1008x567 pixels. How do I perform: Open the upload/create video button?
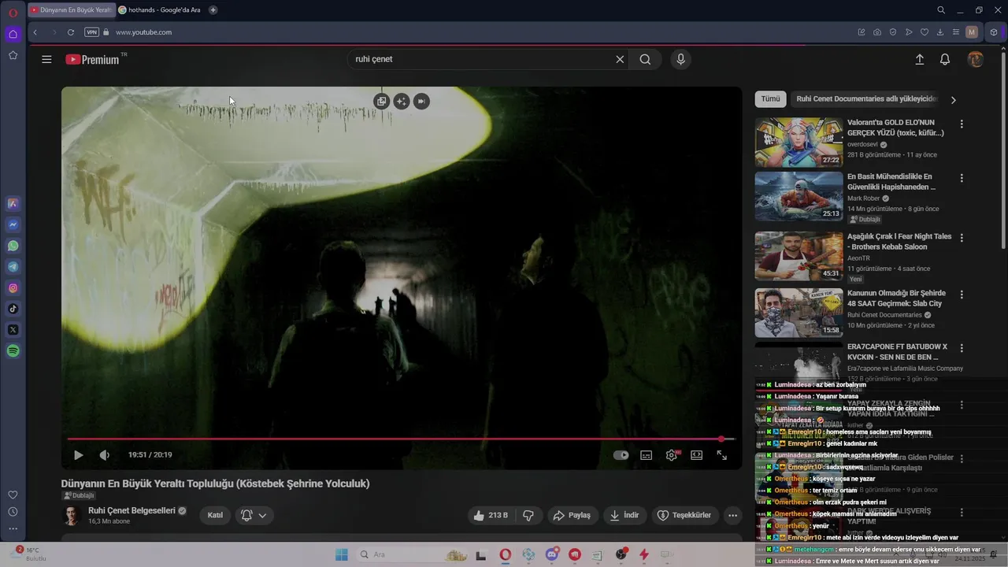(919, 59)
